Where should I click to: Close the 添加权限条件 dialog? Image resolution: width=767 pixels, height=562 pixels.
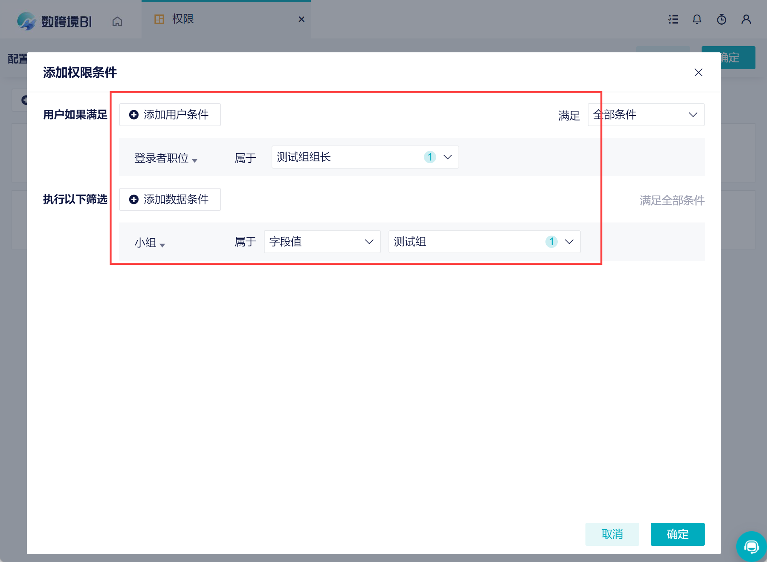[x=699, y=72]
